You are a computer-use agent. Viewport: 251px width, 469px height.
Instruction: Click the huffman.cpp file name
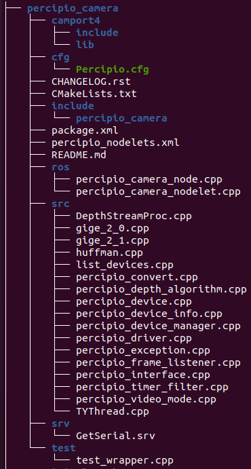(x=109, y=253)
